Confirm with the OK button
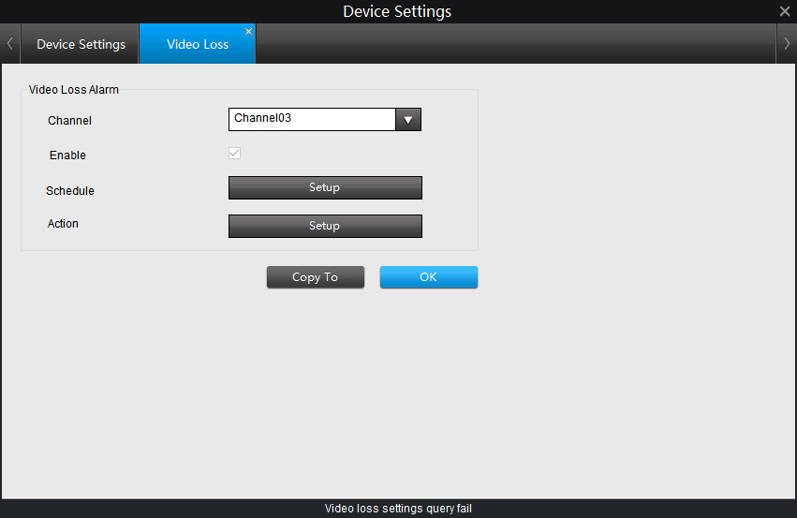This screenshot has width=797, height=518. pyautogui.click(x=429, y=277)
